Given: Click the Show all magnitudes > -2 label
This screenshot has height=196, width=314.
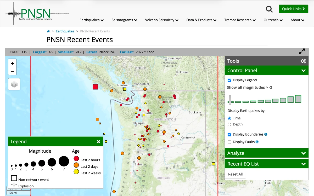Looking at the screenshot, I should (x=250, y=88).
